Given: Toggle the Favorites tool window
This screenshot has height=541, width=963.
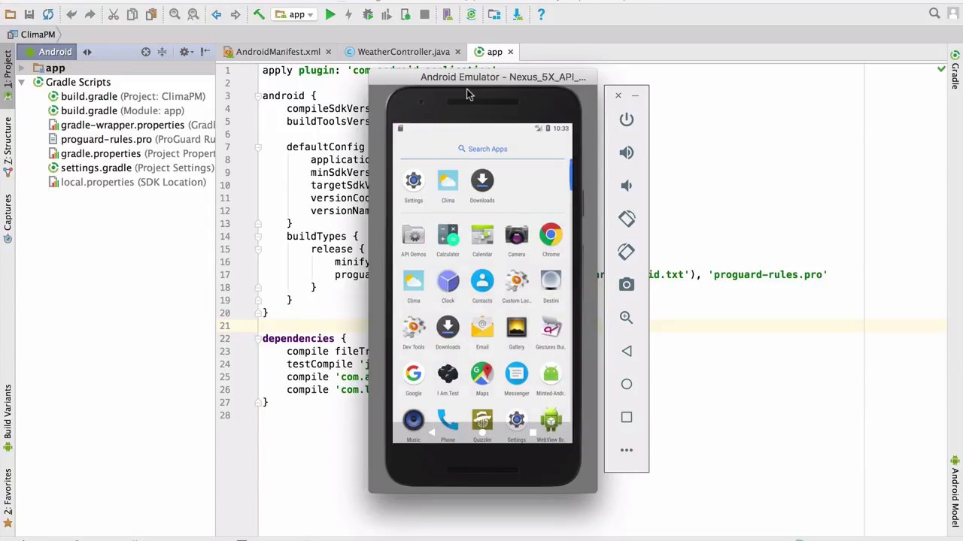Looking at the screenshot, I should 8,497.
